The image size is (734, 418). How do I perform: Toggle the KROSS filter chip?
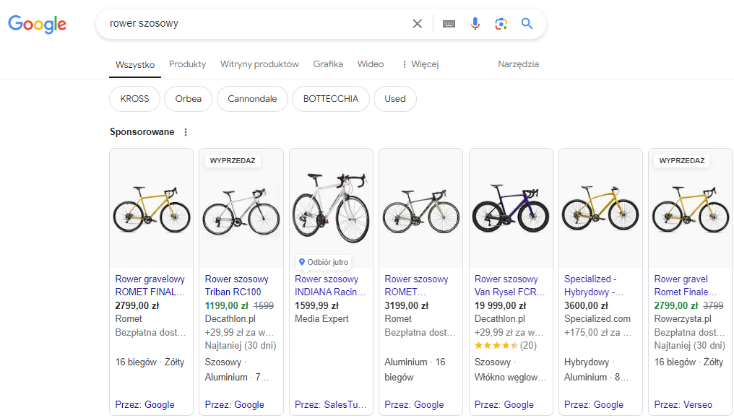coord(134,99)
